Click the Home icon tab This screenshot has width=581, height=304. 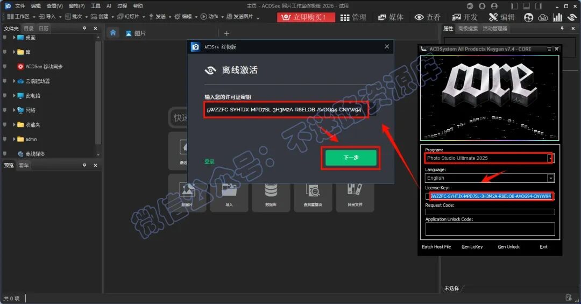click(x=113, y=33)
